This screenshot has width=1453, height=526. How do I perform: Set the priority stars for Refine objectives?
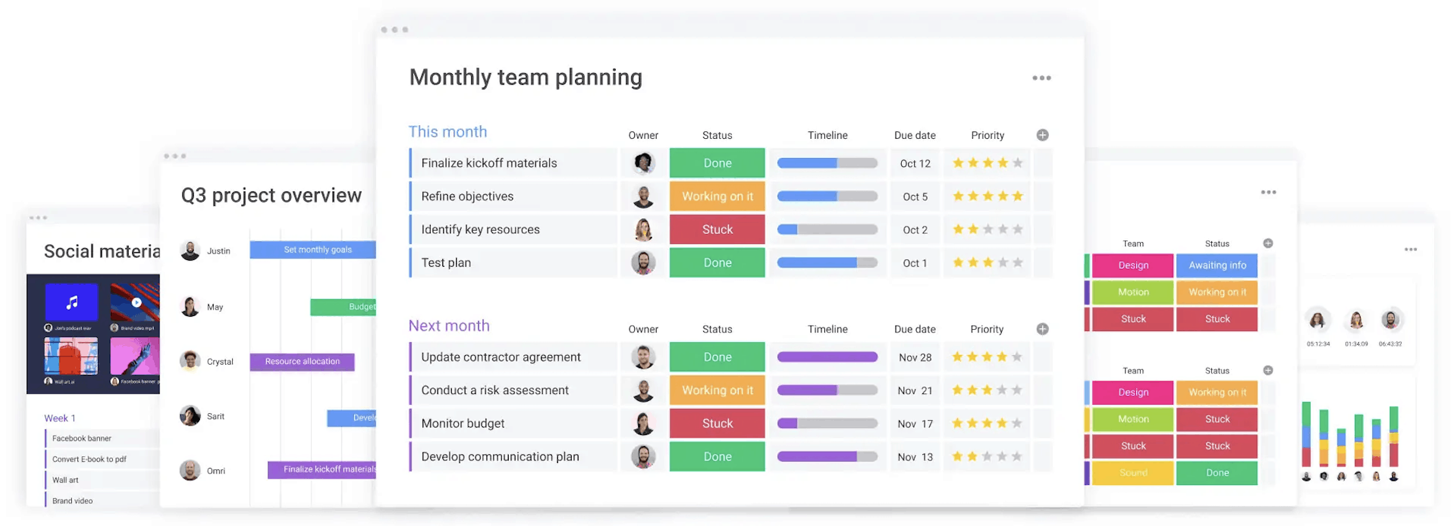pyautogui.click(x=987, y=196)
